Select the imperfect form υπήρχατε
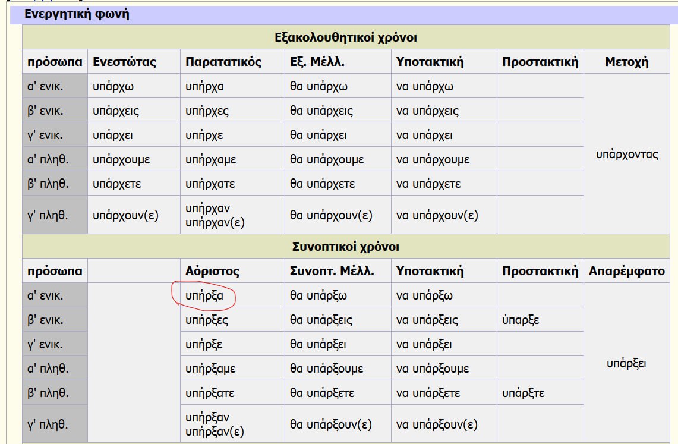 point(210,184)
